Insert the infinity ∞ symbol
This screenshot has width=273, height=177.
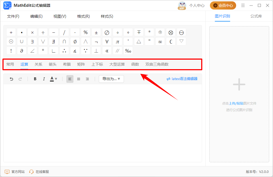click(160, 42)
